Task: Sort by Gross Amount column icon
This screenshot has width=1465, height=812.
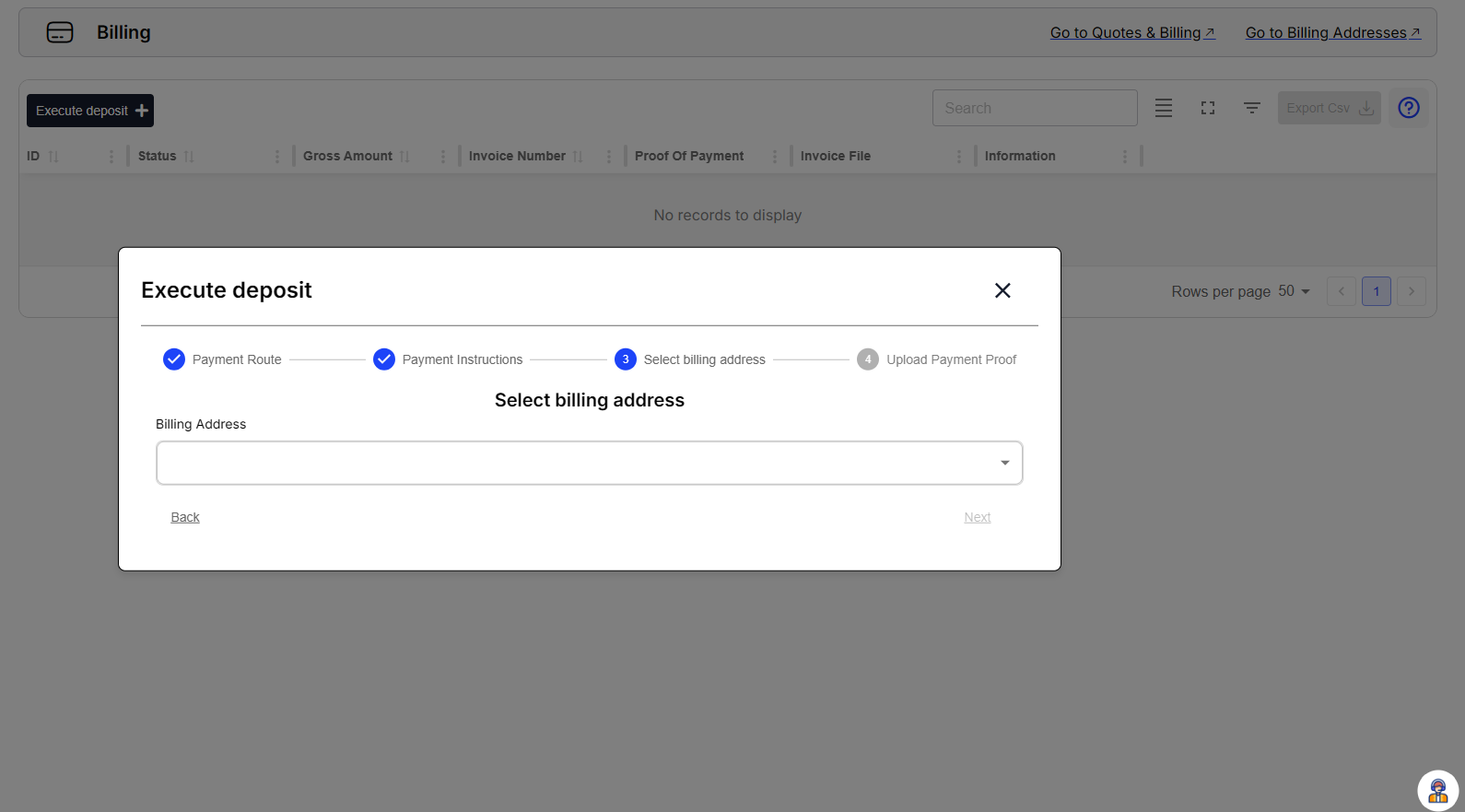Action: pyautogui.click(x=404, y=157)
